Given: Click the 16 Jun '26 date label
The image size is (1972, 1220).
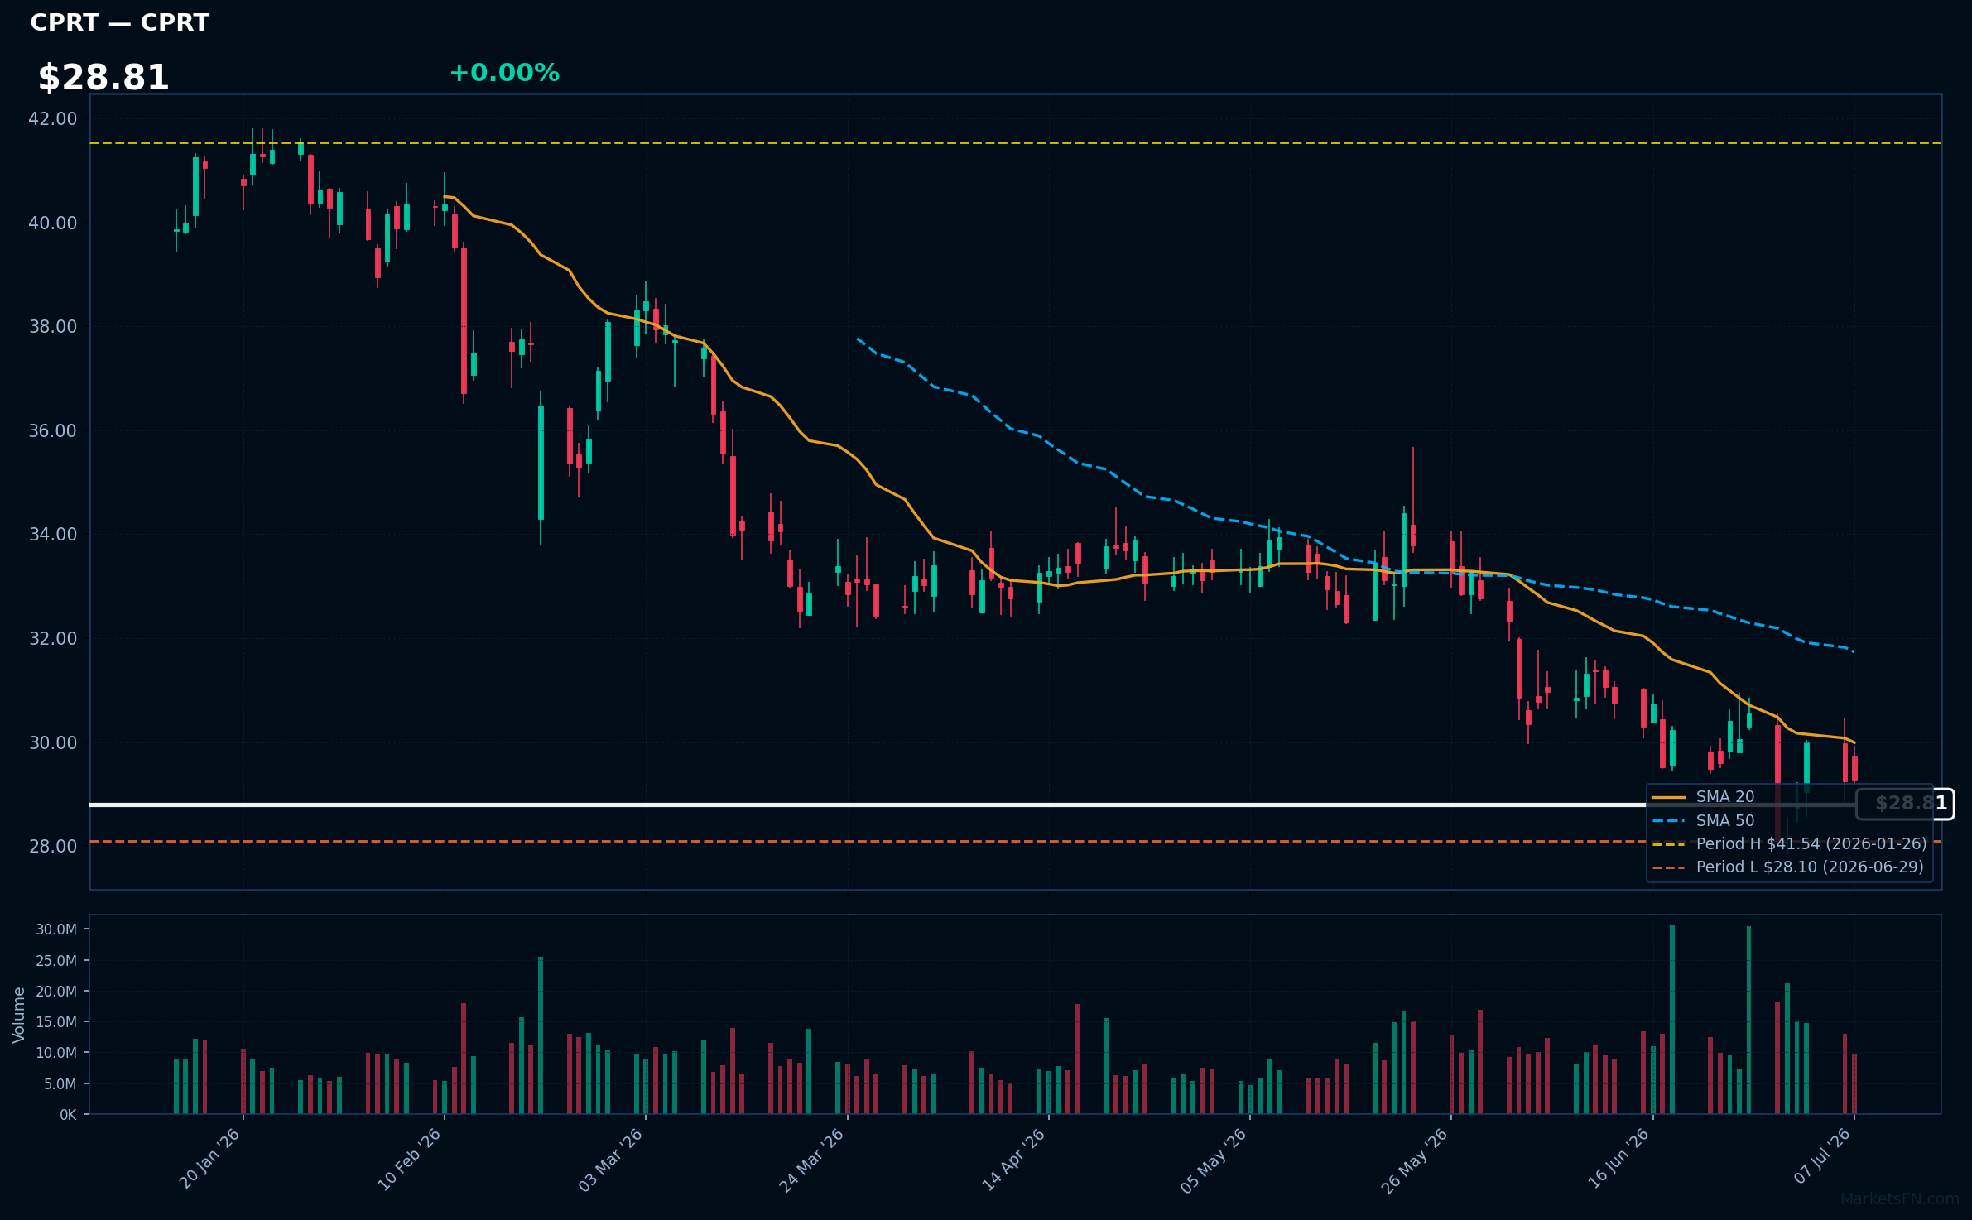Looking at the screenshot, I should click(x=1618, y=1159).
